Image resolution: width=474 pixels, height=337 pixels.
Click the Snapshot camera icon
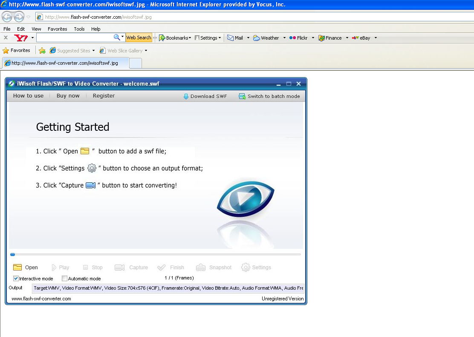[201, 268]
